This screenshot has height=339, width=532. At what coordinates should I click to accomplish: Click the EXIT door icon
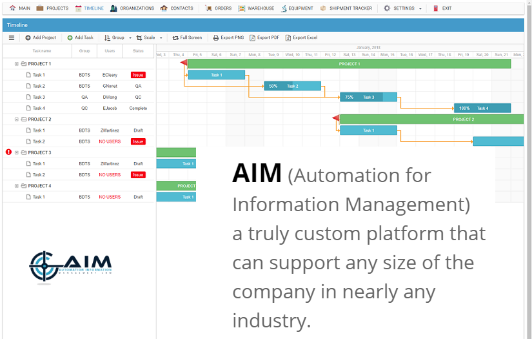pyautogui.click(x=436, y=8)
